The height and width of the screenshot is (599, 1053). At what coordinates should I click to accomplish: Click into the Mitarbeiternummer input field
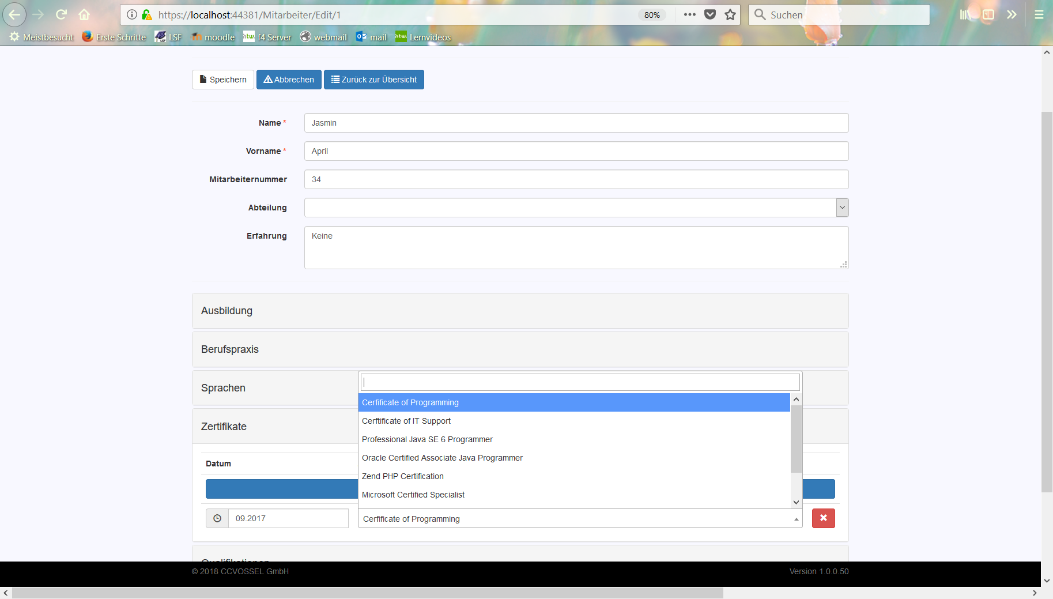point(576,179)
